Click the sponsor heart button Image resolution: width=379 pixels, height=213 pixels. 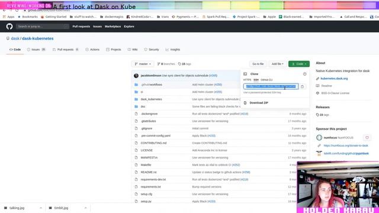(x=367, y=138)
